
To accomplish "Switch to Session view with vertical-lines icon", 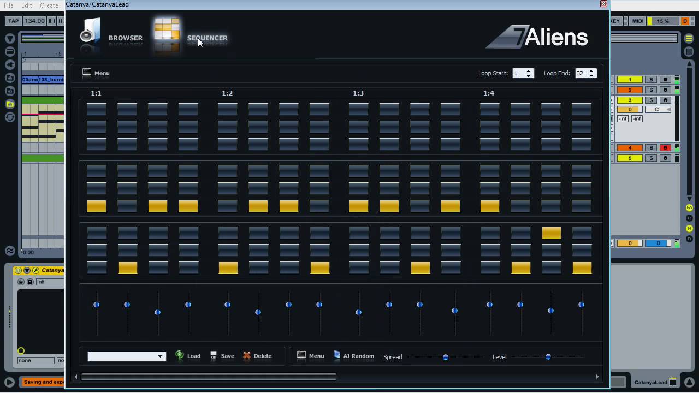I will pyautogui.click(x=689, y=51).
